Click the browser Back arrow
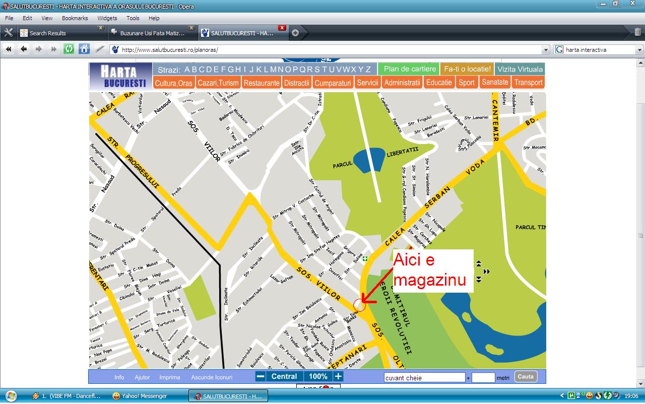This screenshot has height=404, width=645. [23, 49]
